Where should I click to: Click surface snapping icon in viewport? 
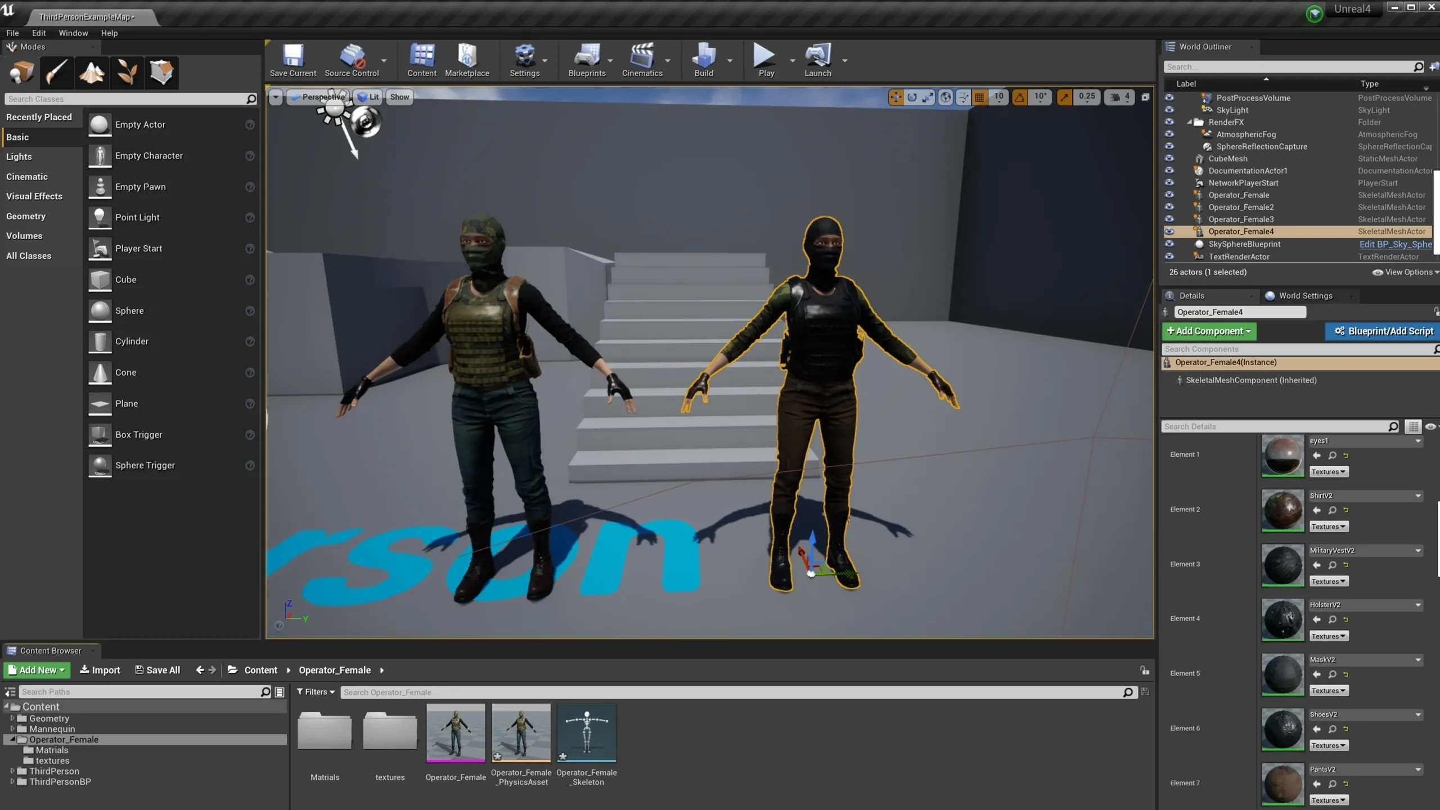click(964, 97)
